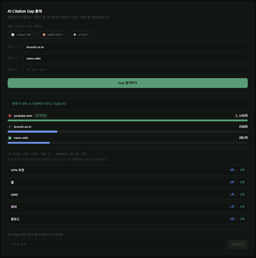Click the 이메일 입력 field
Screen dimensions: 256x258
click(117, 244)
